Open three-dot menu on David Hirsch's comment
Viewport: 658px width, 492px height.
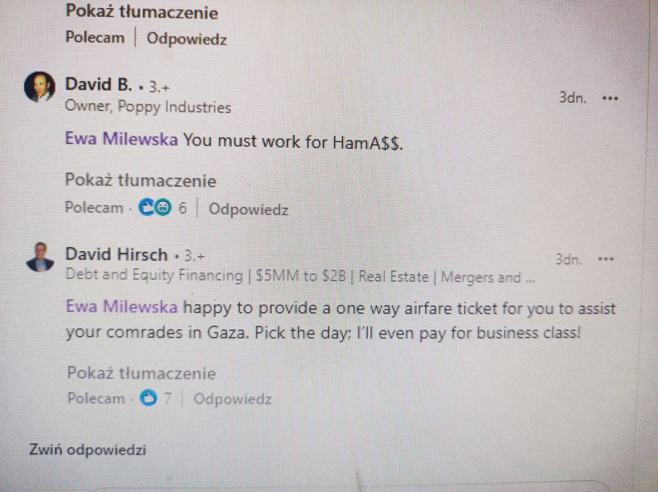(x=605, y=259)
